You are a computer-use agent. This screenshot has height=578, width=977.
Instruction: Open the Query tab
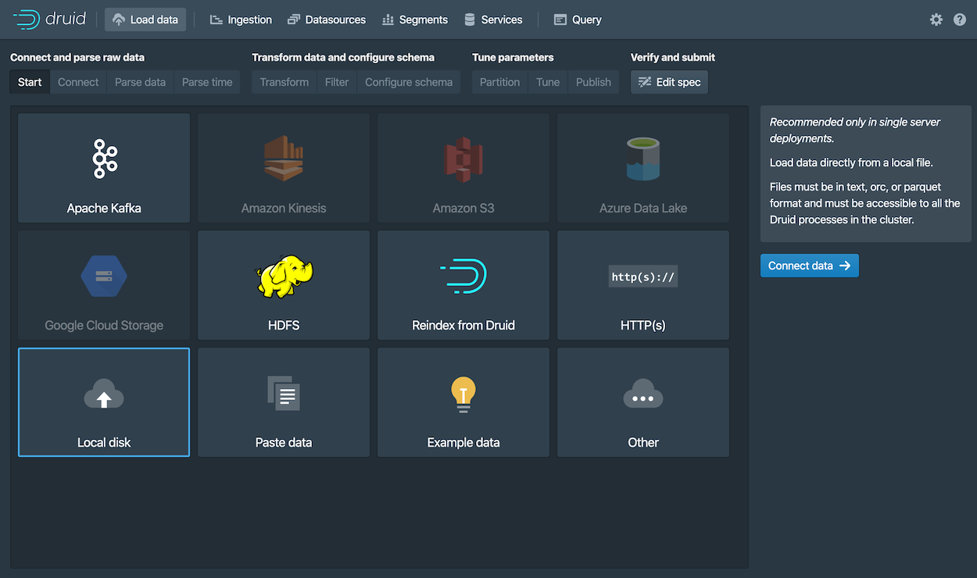click(x=577, y=19)
